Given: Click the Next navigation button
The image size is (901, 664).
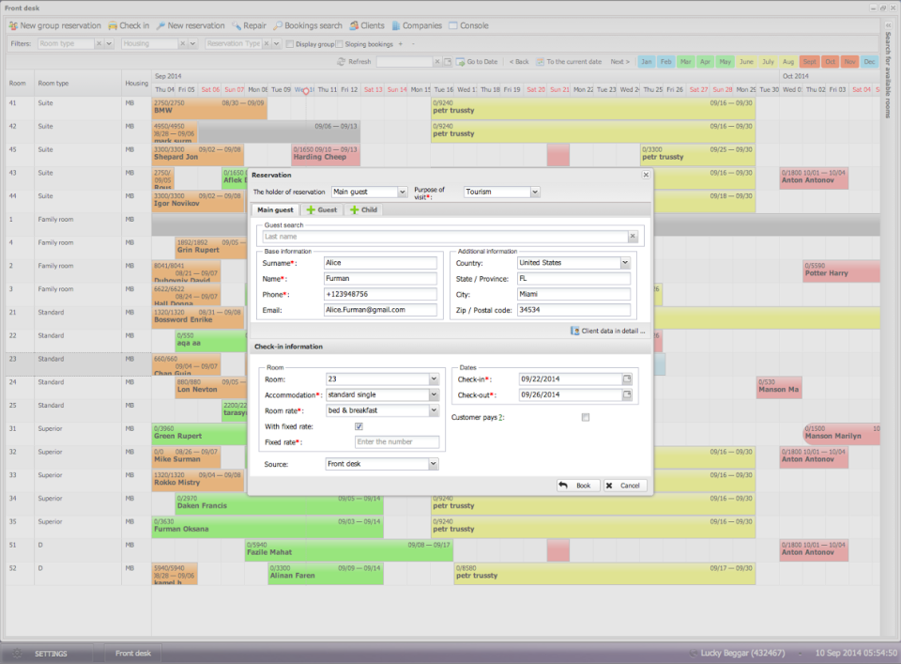Looking at the screenshot, I should coord(620,61).
